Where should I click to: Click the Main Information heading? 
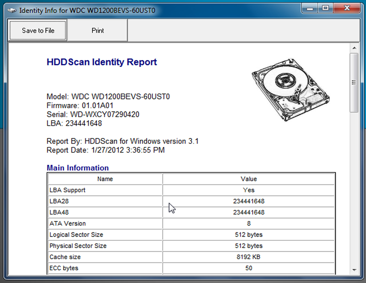click(78, 168)
